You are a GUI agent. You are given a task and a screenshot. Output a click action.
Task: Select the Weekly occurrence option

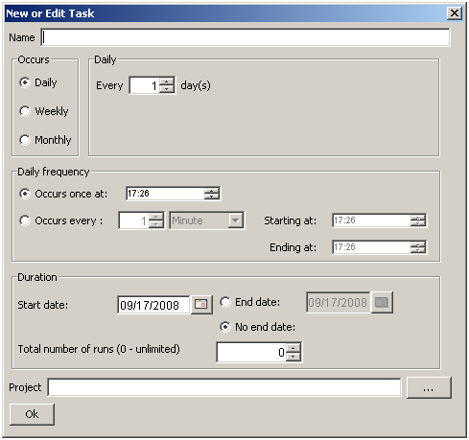pos(25,111)
